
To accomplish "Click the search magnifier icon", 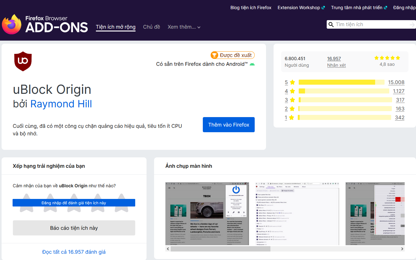I will pyautogui.click(x=331, y=25).
